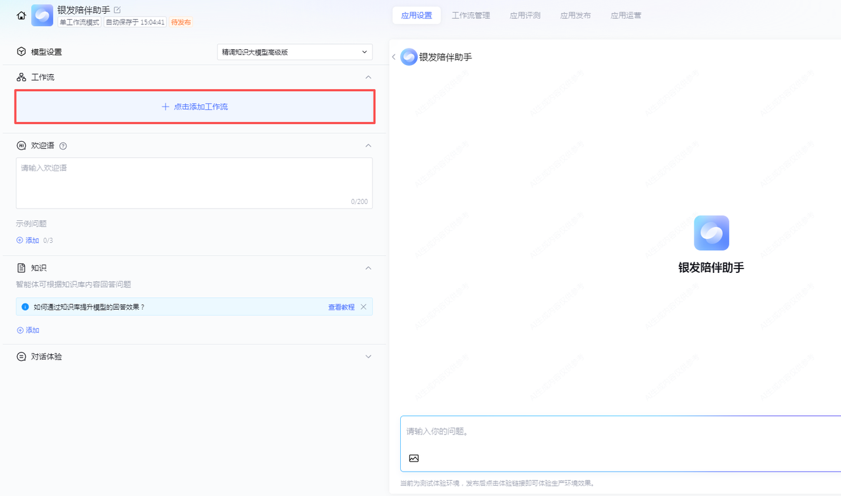Click the image upload icon in chat box

coord(414,459)
